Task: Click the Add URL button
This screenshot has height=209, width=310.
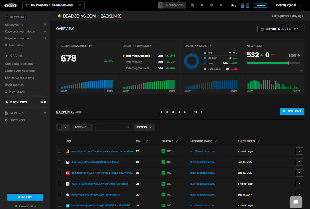Action: coord(25,197)
